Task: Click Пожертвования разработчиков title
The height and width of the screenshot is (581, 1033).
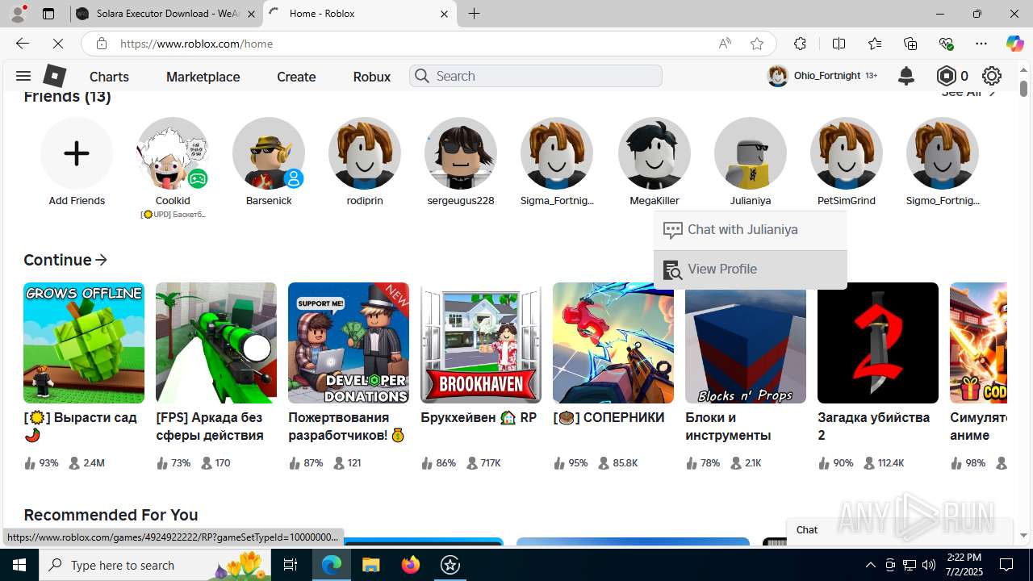Action: [x=347, y=426]
